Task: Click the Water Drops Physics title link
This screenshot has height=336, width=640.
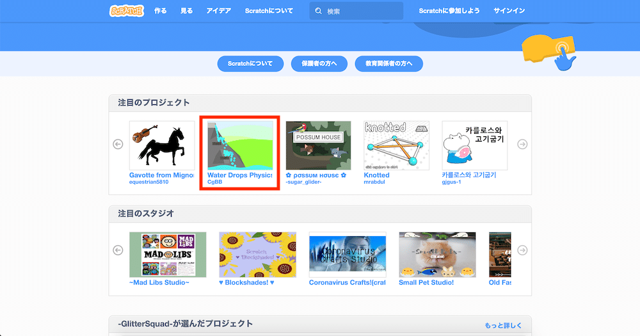Action: (240, 175)
